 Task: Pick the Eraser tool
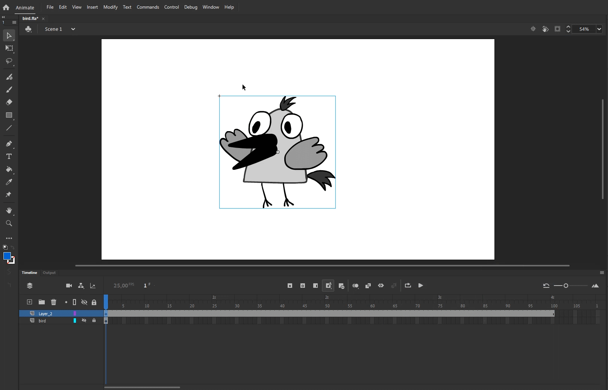pos(9,102)
